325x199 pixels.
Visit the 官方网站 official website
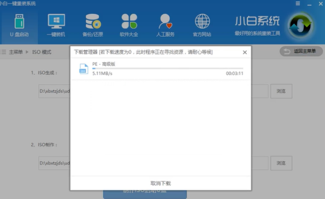tap(202, 26)
